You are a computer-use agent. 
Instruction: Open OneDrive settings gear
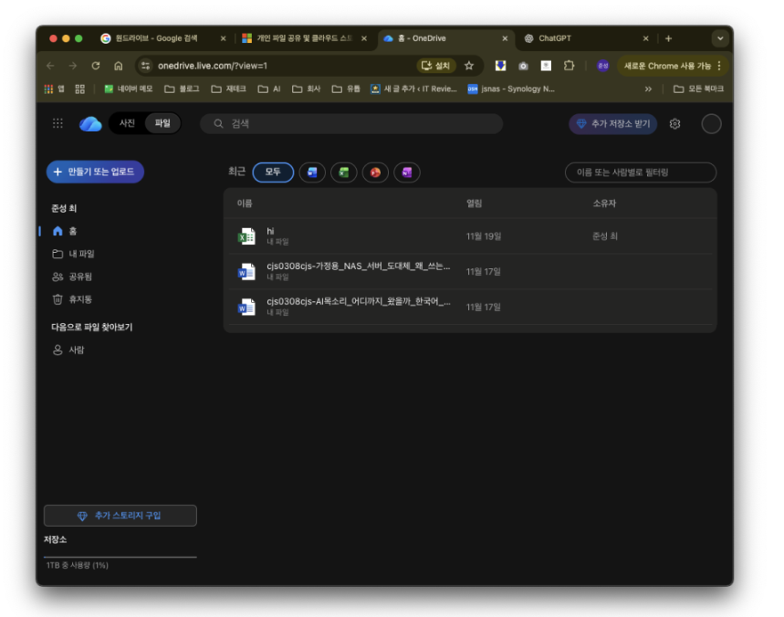[674, 124]
